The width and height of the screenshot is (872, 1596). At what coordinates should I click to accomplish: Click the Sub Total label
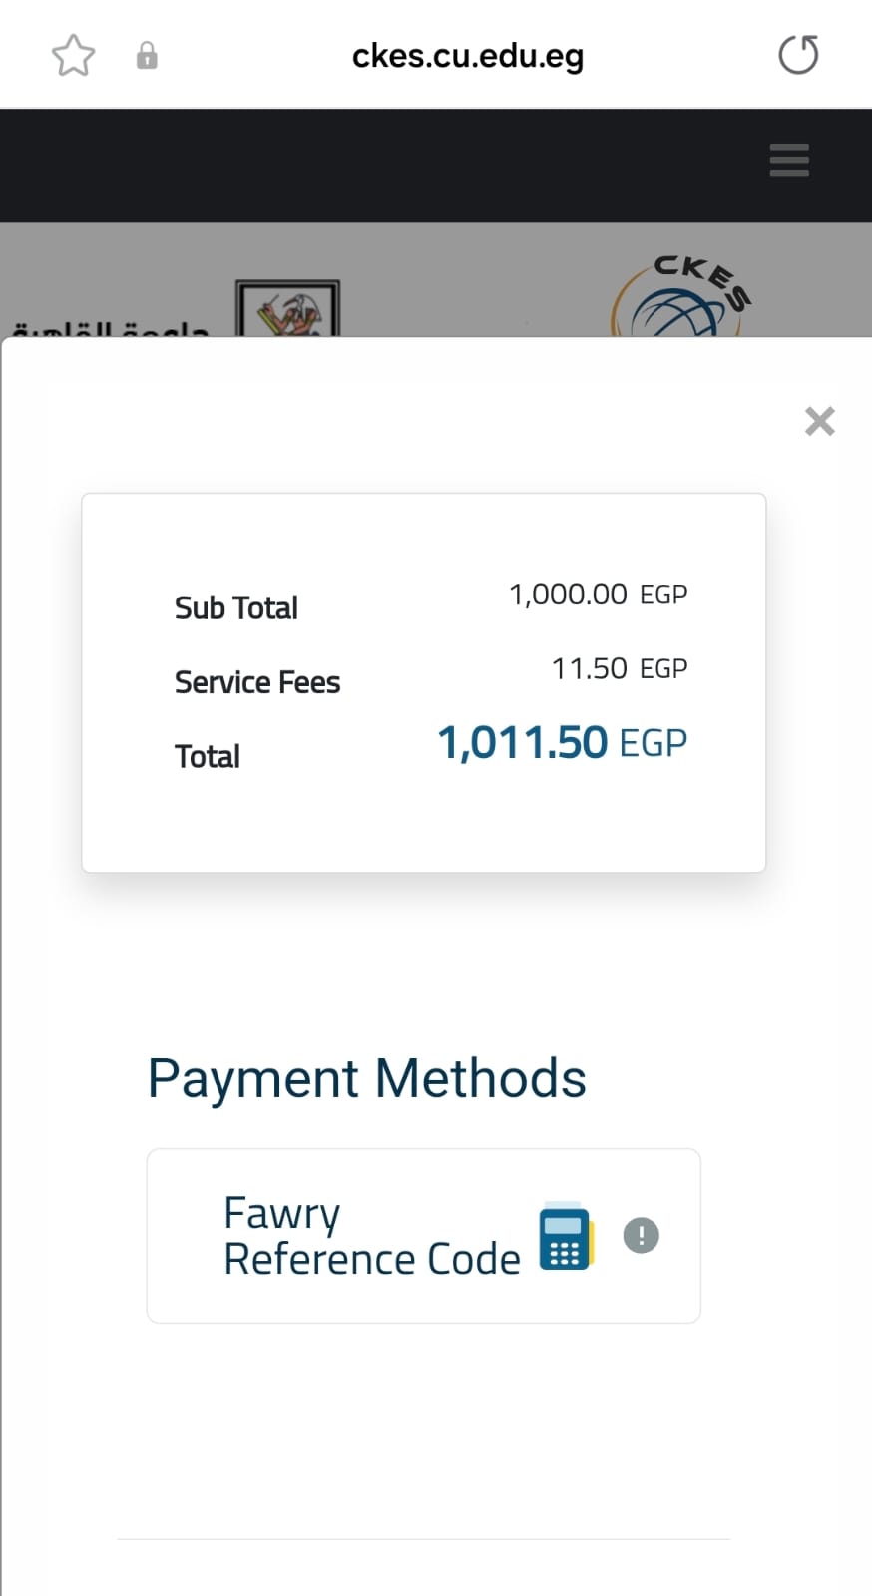[236, 607]
